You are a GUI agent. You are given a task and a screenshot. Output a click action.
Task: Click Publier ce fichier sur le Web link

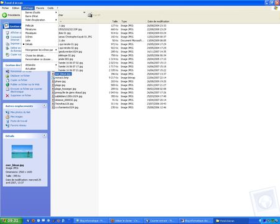(x=25, y=85)
